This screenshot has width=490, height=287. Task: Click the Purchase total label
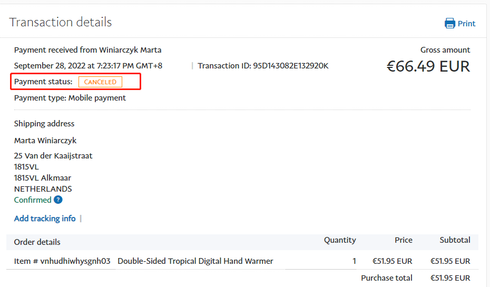click(x=386, y=278)
